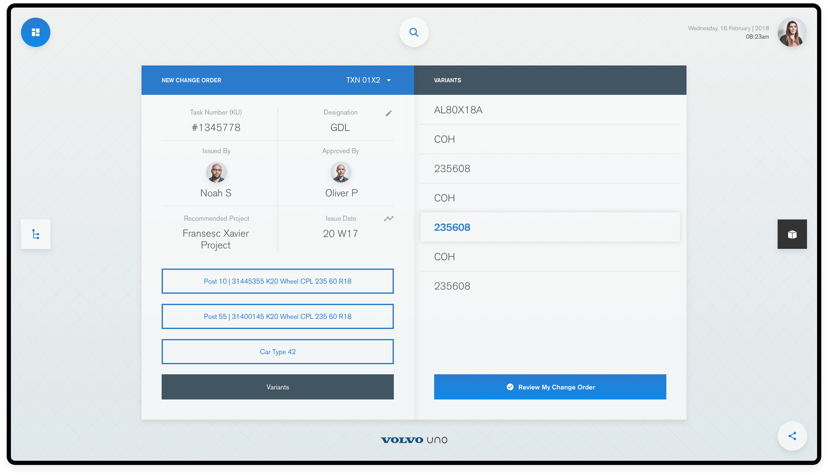The width and height of the screenshot is (828, 475).
Task: Switch to the Variants section tab
Action: point(278,387)
